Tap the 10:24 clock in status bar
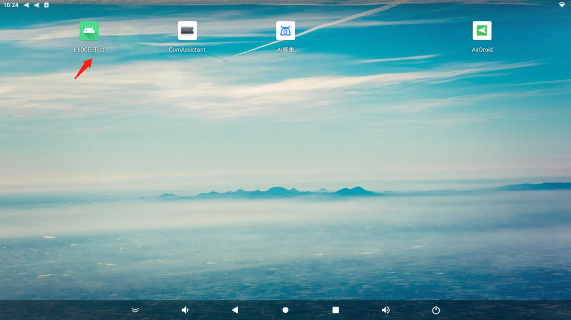 click(x=11, y=5)
